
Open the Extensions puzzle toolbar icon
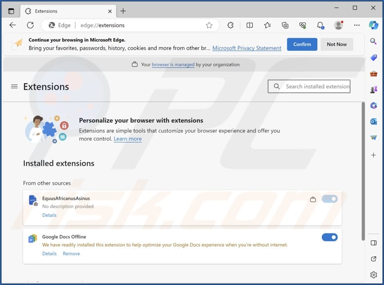point(230,25)
